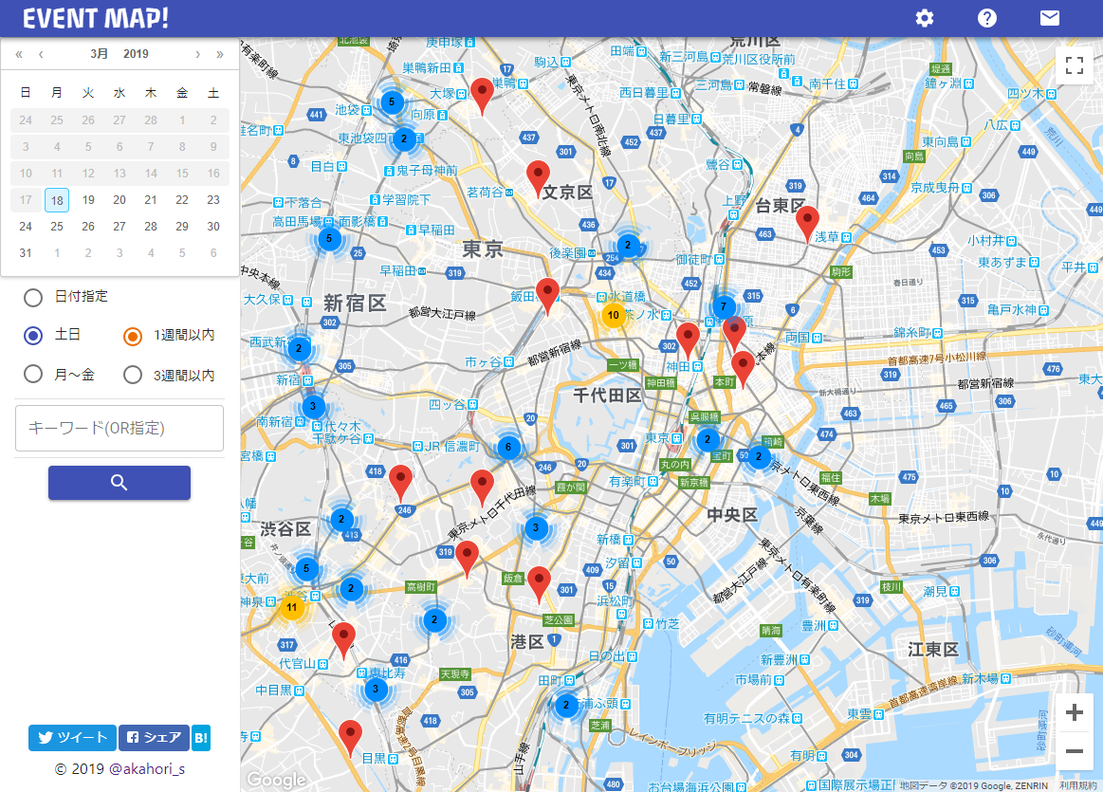
Task: Select March 18 in the calendar
Action: tap(57, 200)
